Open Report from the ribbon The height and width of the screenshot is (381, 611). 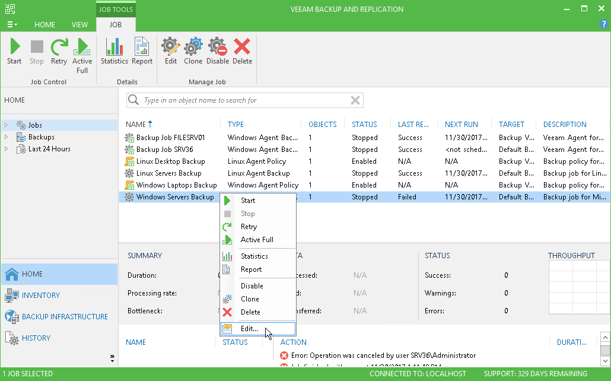pyautogui.click(x=142, y=51)
